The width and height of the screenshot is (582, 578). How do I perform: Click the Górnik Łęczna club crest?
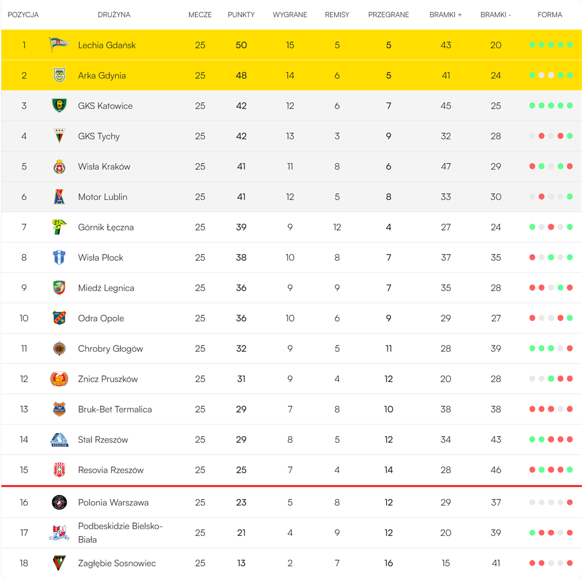(x=59, y=227)
